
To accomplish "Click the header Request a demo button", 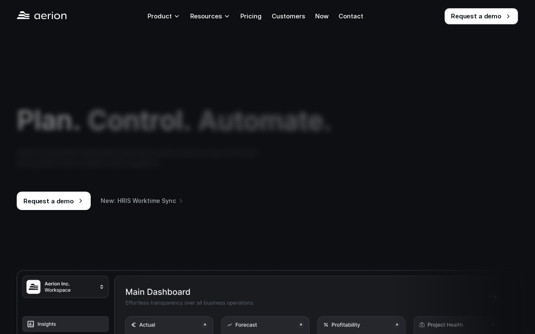I will pos(481,16).
